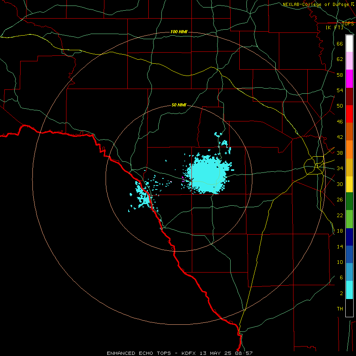Select the '14' scale value

pyautogui.click(x=340, y=246)
